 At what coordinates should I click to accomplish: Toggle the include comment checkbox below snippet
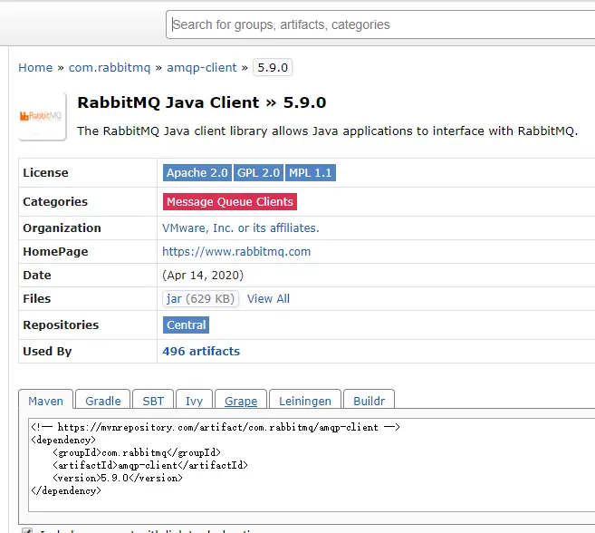coord(27,530)
